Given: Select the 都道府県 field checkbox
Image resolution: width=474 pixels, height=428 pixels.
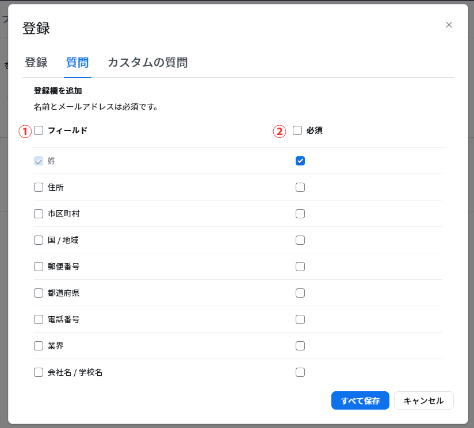Looking at the screenshot, I should 39,293.
